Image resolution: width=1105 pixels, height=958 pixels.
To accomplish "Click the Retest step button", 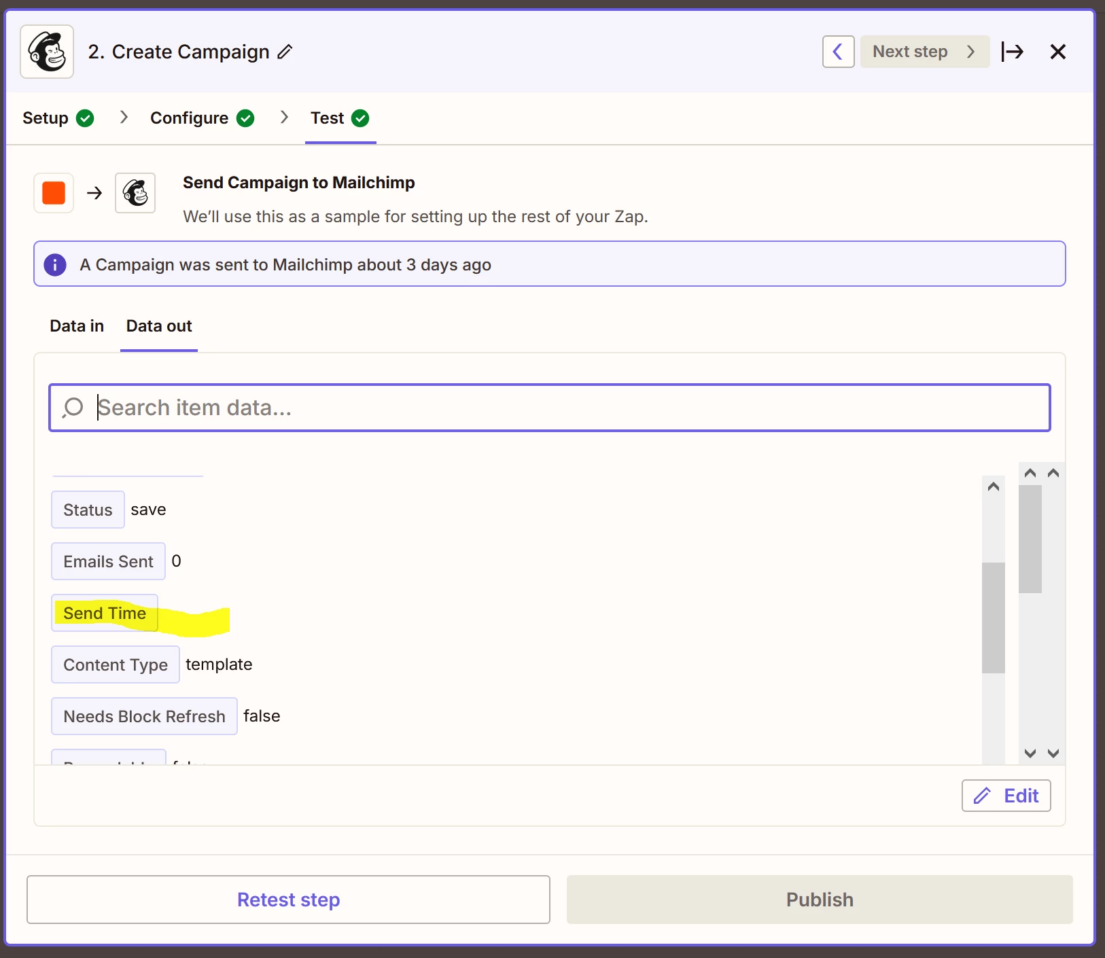I will (288, 900).
